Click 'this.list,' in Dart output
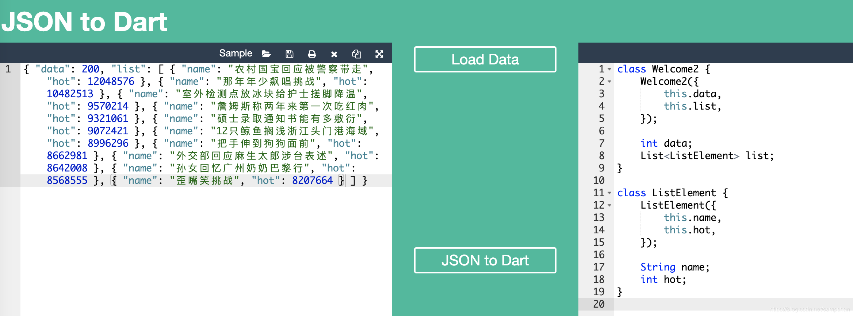Viewport: 853px width, 316px height. pyautogui.click(x=692, y=106)
